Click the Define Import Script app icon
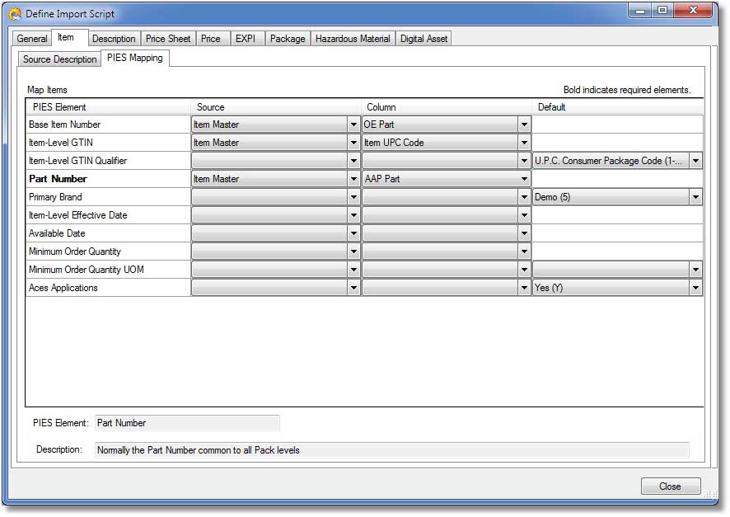This screenshot has width=730, height=517. coord(15,14)
